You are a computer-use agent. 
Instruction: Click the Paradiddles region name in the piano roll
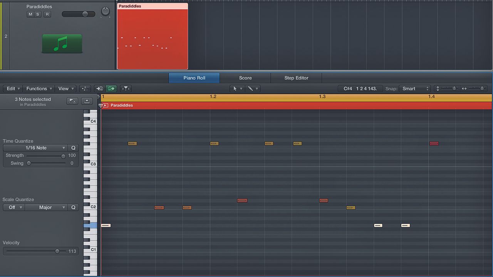pyautogui.click(x=122, y=105)
